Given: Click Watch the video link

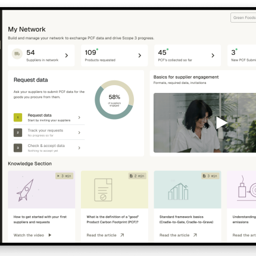Looking at the screenshot, I should pos(29,235).
